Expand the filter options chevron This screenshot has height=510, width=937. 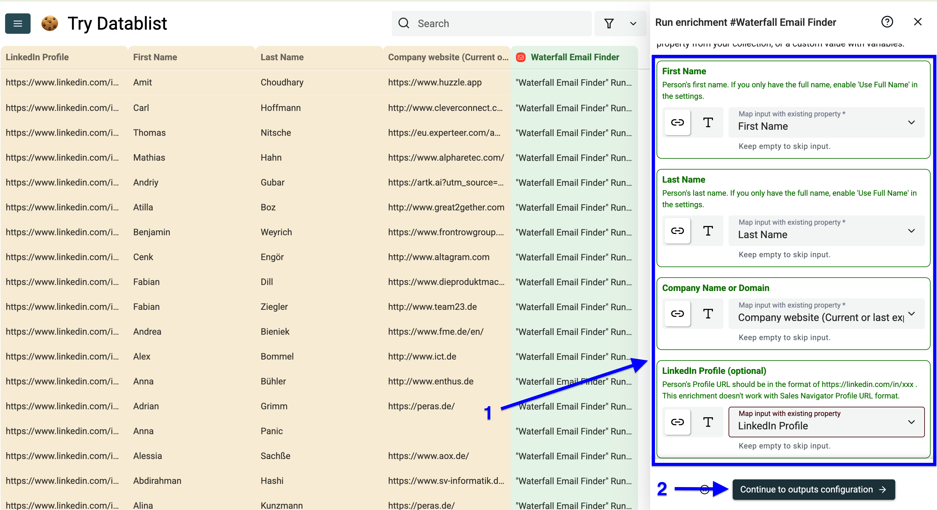(633, 24)
